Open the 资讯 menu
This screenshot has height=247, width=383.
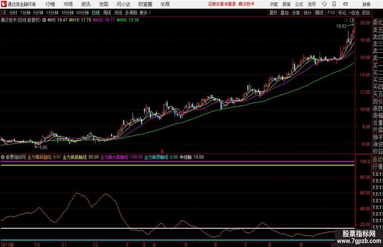(x=86, y=4)
